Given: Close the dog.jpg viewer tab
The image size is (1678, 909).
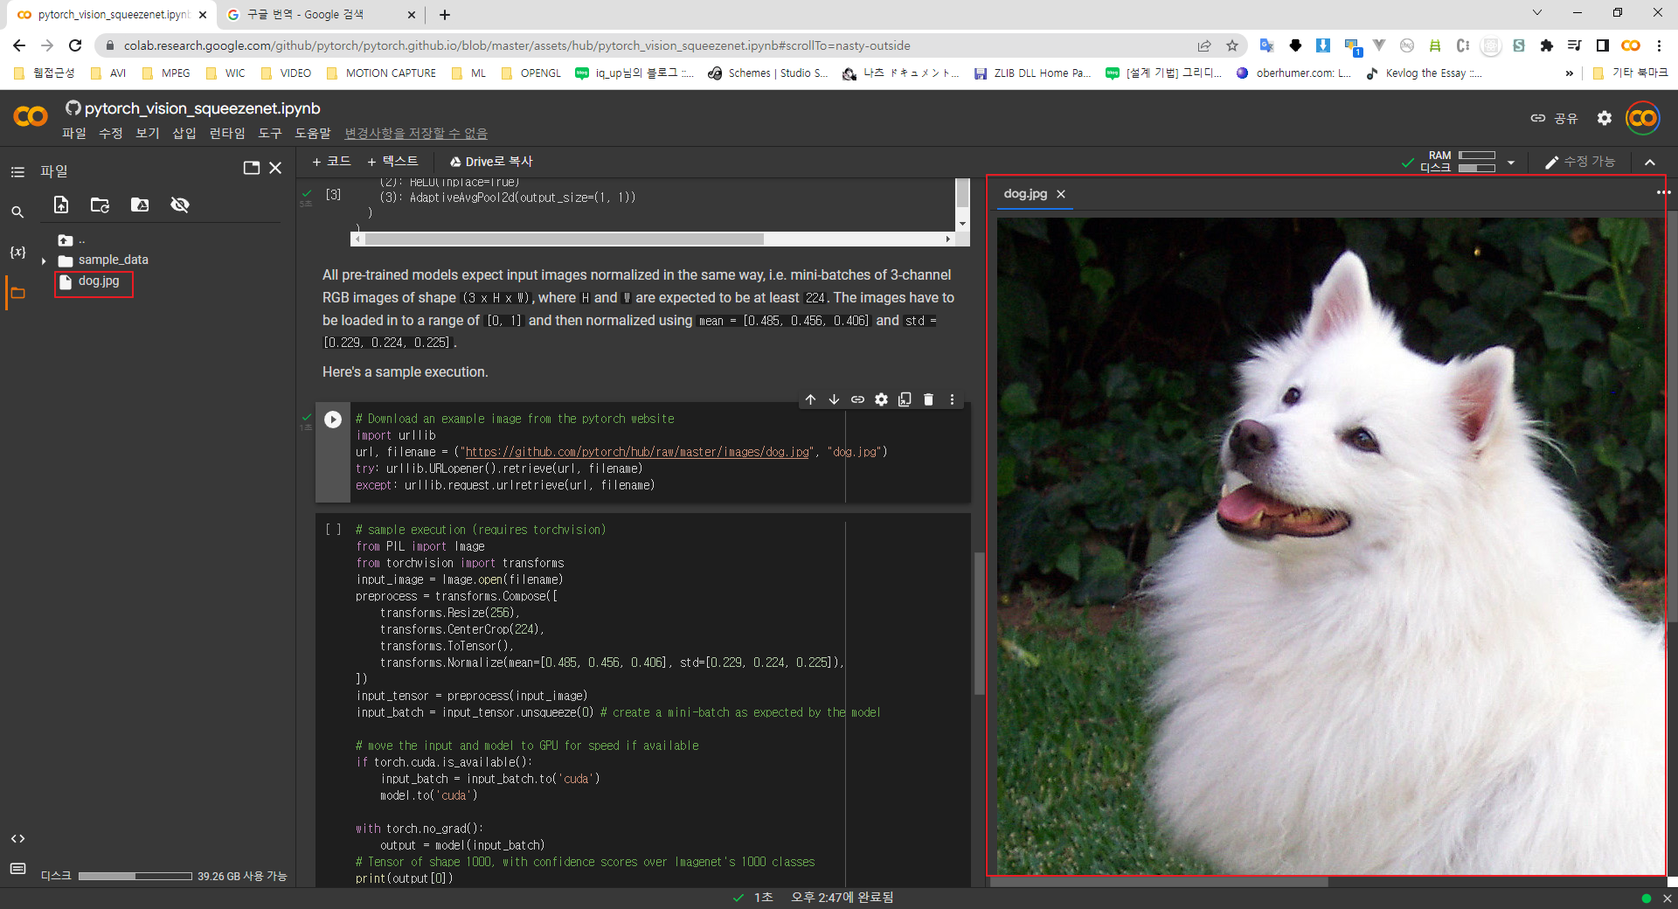Looking at the screenshot, I should click(1061, 194).
